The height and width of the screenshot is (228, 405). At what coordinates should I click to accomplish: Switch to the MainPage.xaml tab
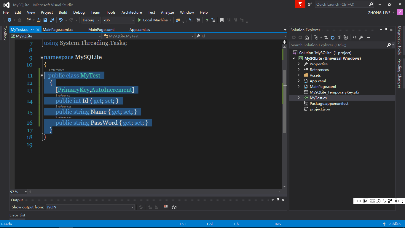[x=101, y=30]
